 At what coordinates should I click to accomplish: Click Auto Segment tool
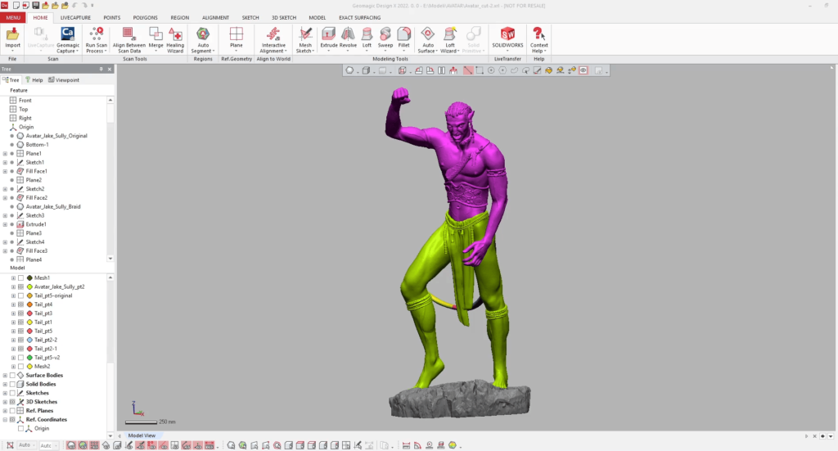[x=203, y=40]
